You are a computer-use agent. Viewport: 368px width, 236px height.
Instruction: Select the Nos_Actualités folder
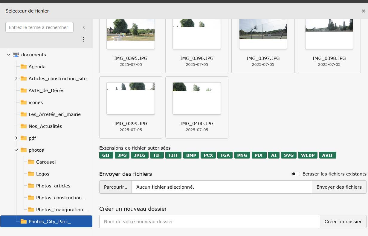pos(45,126)
